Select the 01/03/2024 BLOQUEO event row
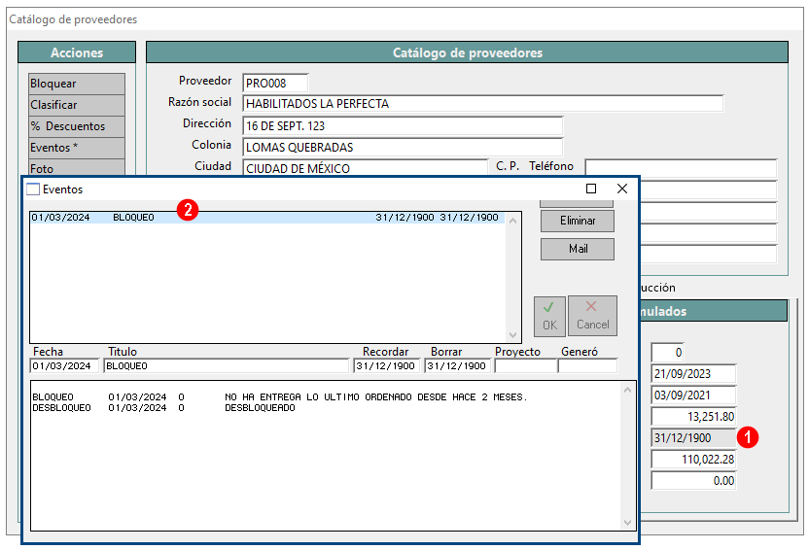The image size is (809, 550). [266, 218]
